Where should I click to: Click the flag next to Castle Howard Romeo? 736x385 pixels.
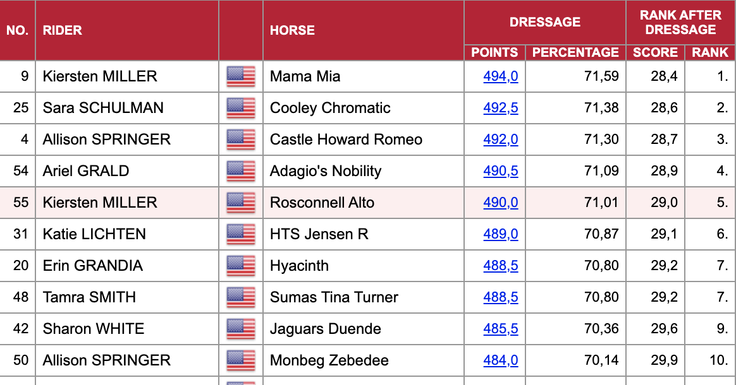click(241, 139)
